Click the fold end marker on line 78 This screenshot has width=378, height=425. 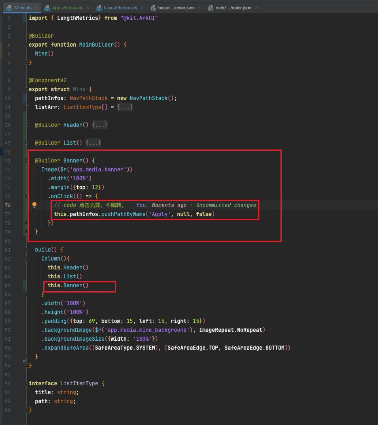26,223
